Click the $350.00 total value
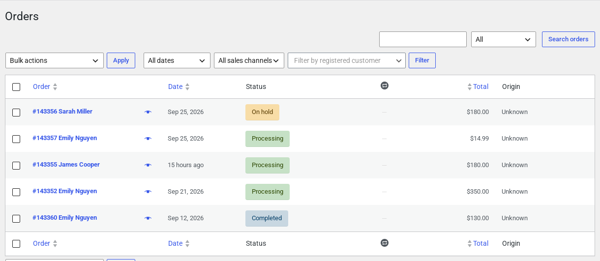This screenshot has height=261, width=600. [x=478, y=192]
